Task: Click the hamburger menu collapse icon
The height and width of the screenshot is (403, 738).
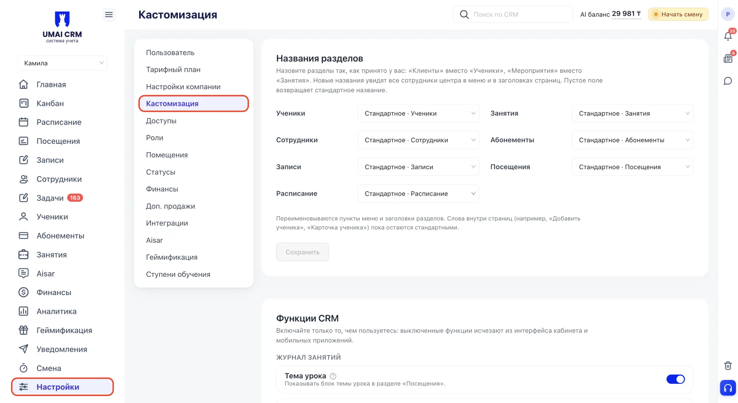Action: (109, 15)
